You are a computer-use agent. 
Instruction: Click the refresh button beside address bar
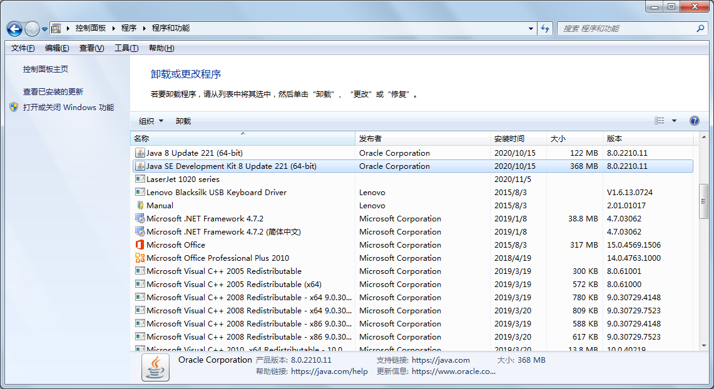(545, 28)
